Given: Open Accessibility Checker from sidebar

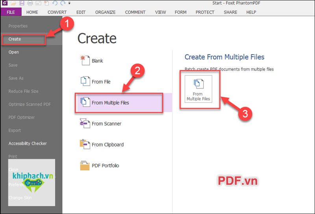Looking at the screenshot, I should click(28, 143).
